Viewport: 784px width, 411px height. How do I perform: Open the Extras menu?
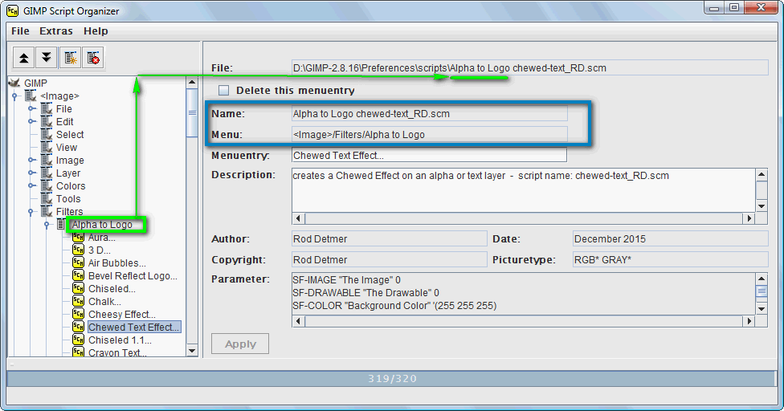pos(56,31)
